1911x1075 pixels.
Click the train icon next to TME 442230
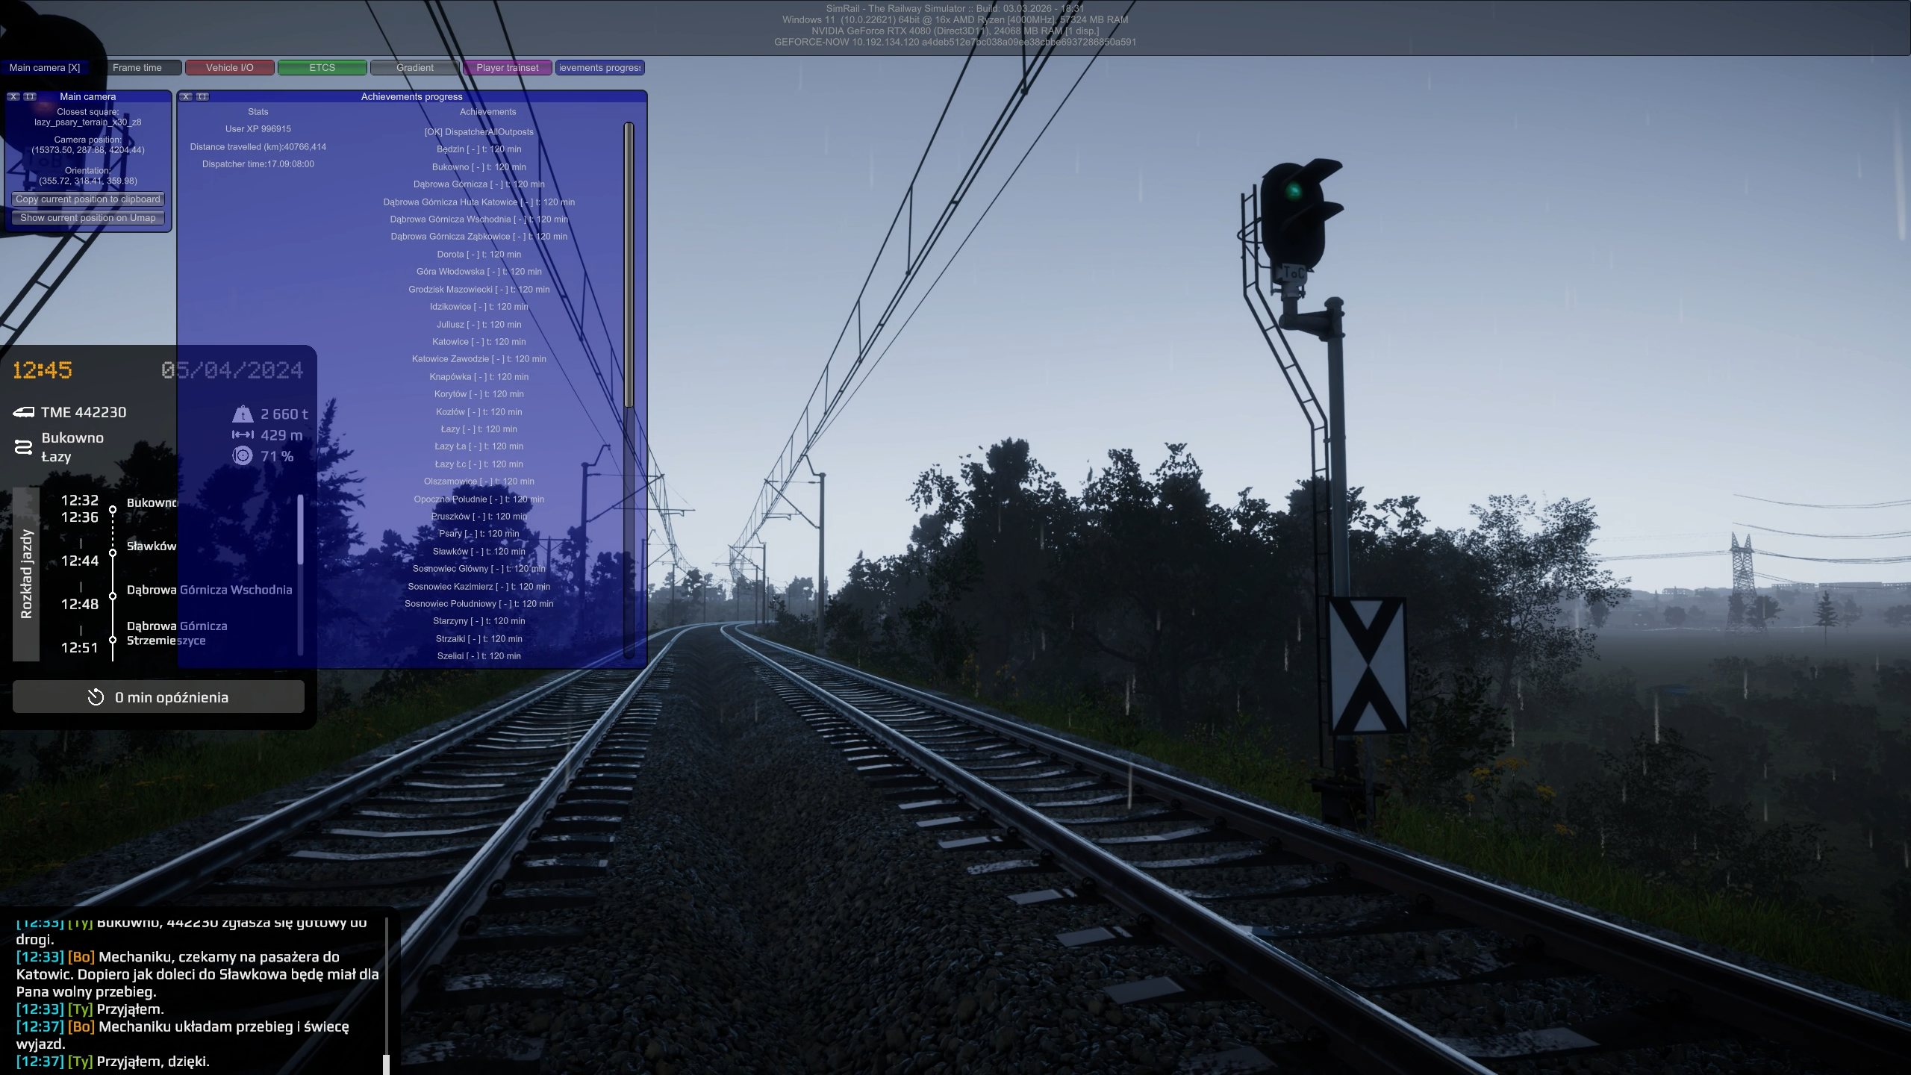[x=24, y=412]
